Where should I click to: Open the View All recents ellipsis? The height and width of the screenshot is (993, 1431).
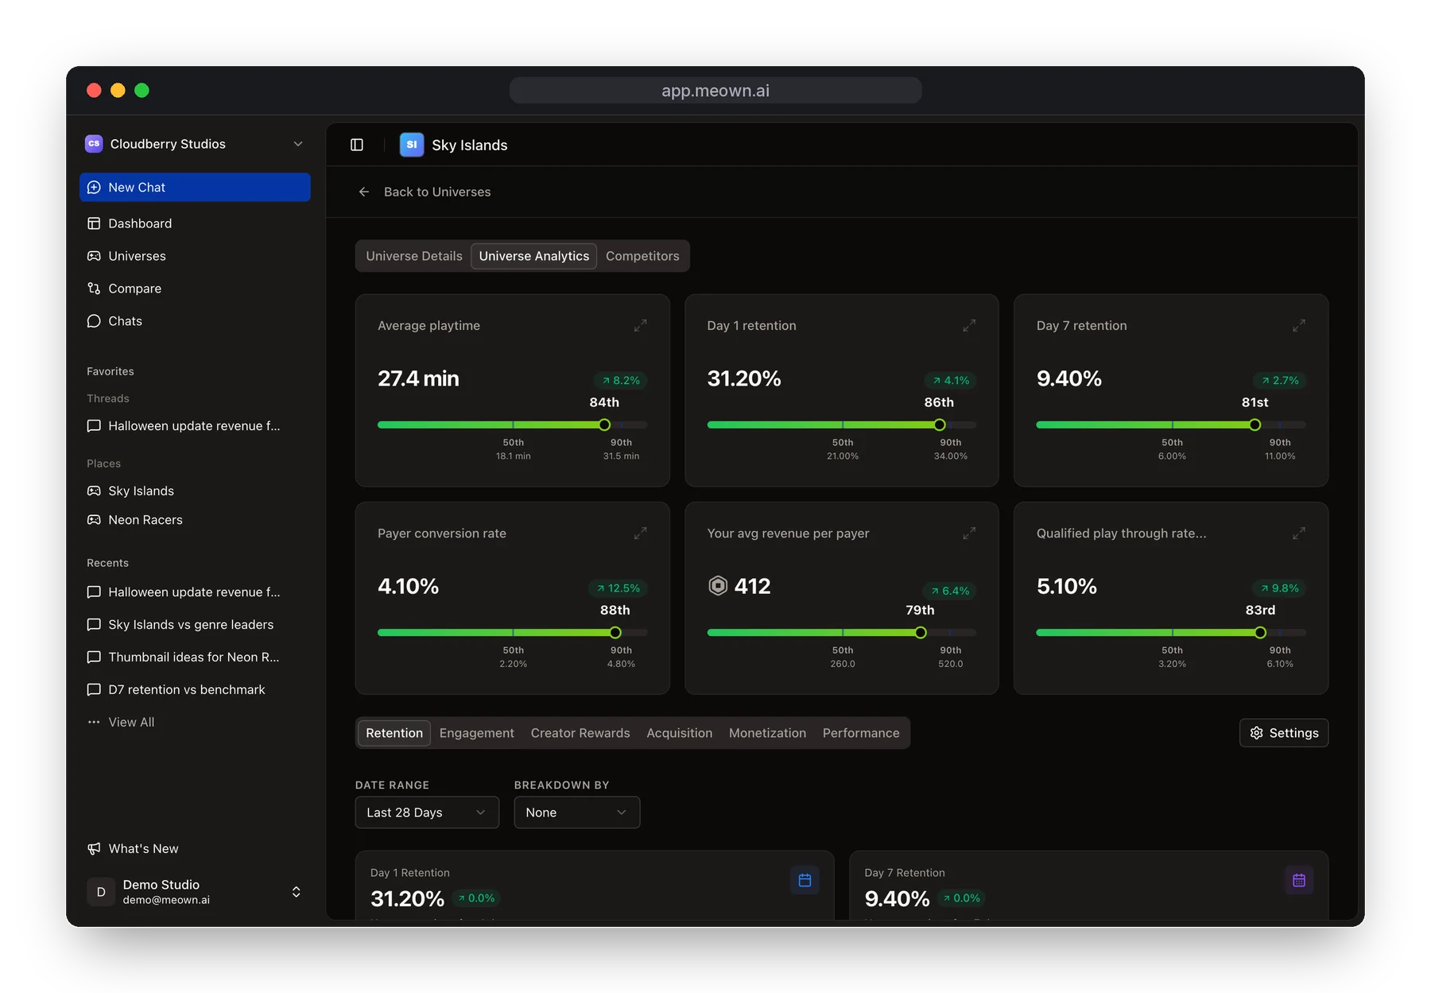coord(94,722)
